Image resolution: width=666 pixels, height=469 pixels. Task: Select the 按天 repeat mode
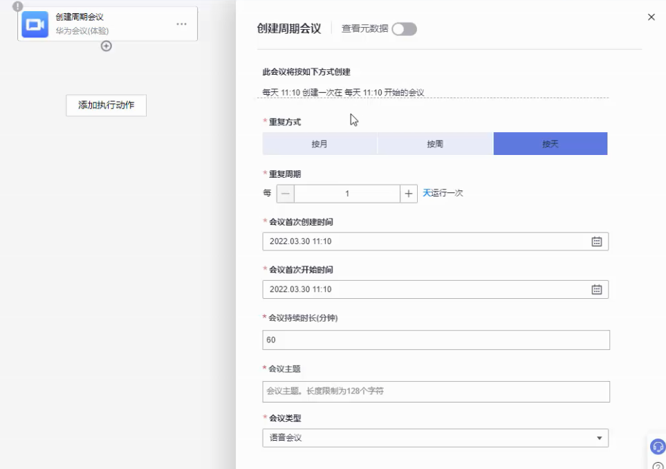point(550,144)
